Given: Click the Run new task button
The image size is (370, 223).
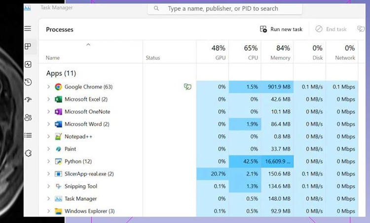Looking at the screenshot, I should (x=281, y=30).
